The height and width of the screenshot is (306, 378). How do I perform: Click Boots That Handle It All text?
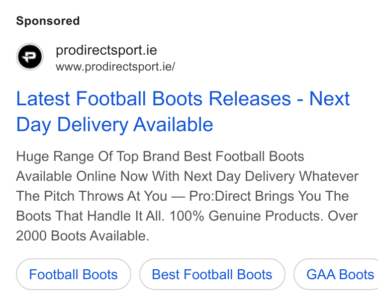[x=90, y=216]
